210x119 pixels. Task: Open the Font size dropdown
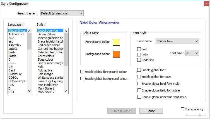point(192,53)
